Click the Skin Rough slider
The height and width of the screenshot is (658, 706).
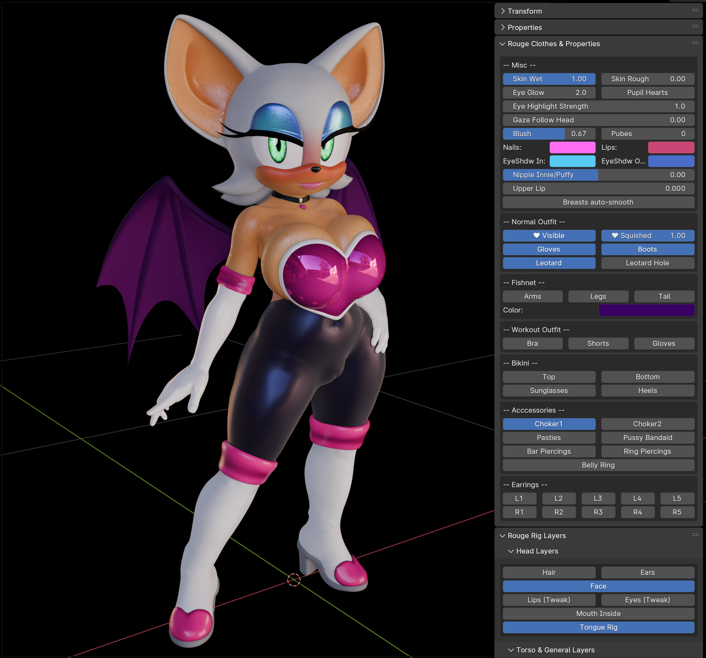(x=648, y=79)
